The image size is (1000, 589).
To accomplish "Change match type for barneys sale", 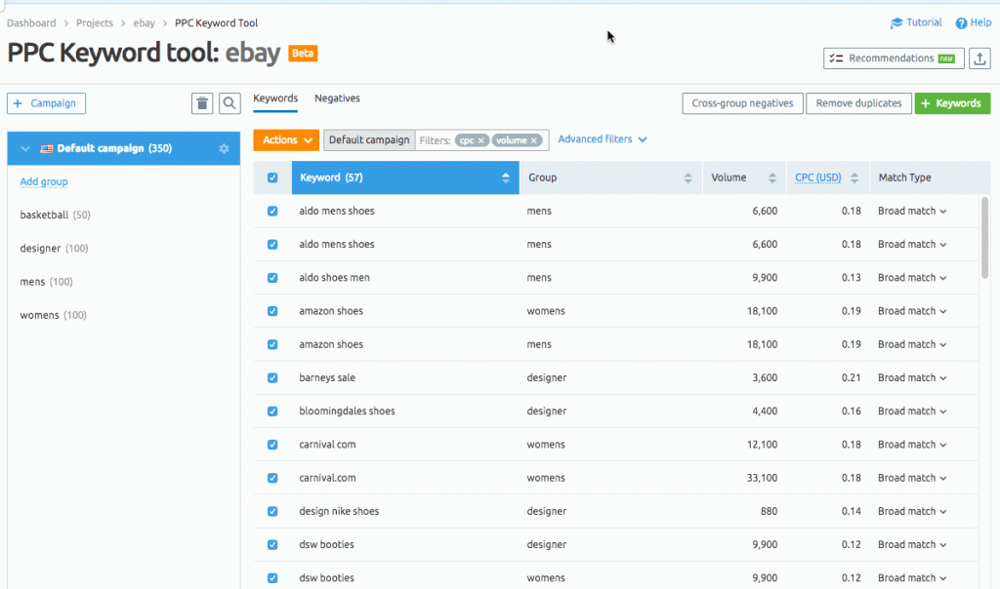I will coord(912,377).
